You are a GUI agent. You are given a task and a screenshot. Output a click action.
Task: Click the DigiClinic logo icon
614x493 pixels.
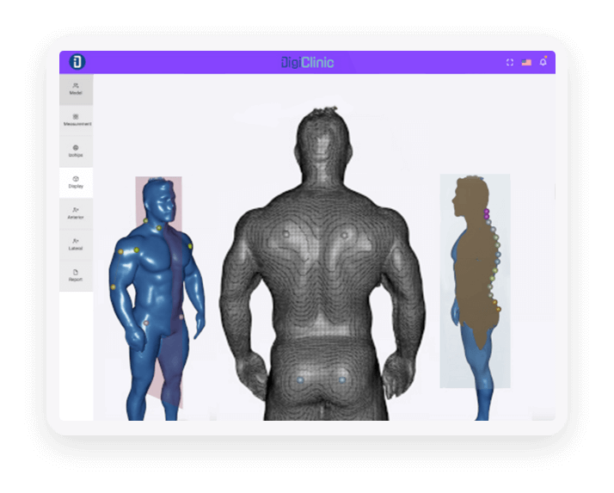click(77, 62)
